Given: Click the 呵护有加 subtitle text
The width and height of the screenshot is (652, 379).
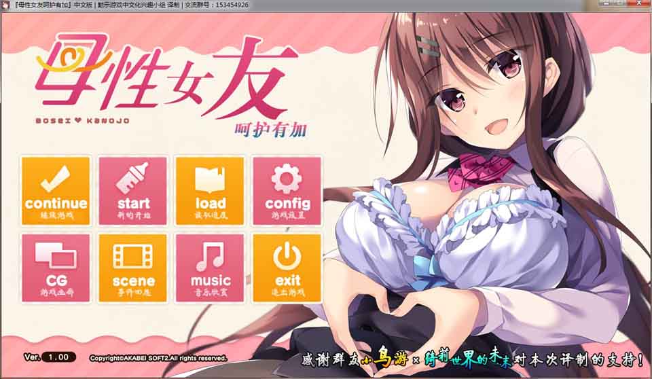Looking at the screenshot, I should 271,130.
